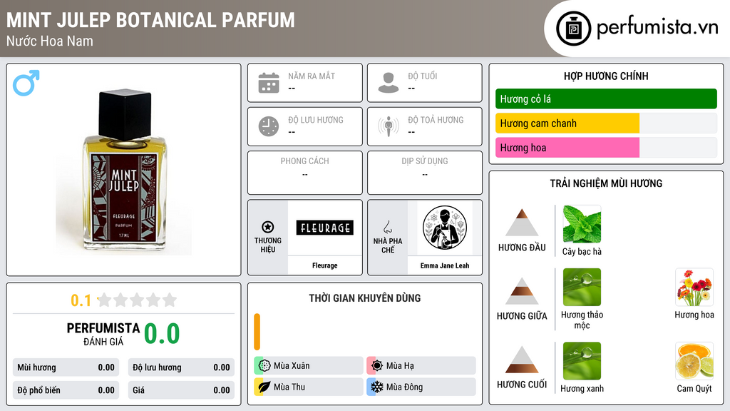
Task: Select the Mùa Đông season label
Action: tap(405, 387)
